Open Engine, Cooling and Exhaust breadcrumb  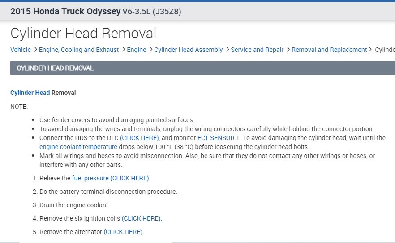[x=79, y=50]
